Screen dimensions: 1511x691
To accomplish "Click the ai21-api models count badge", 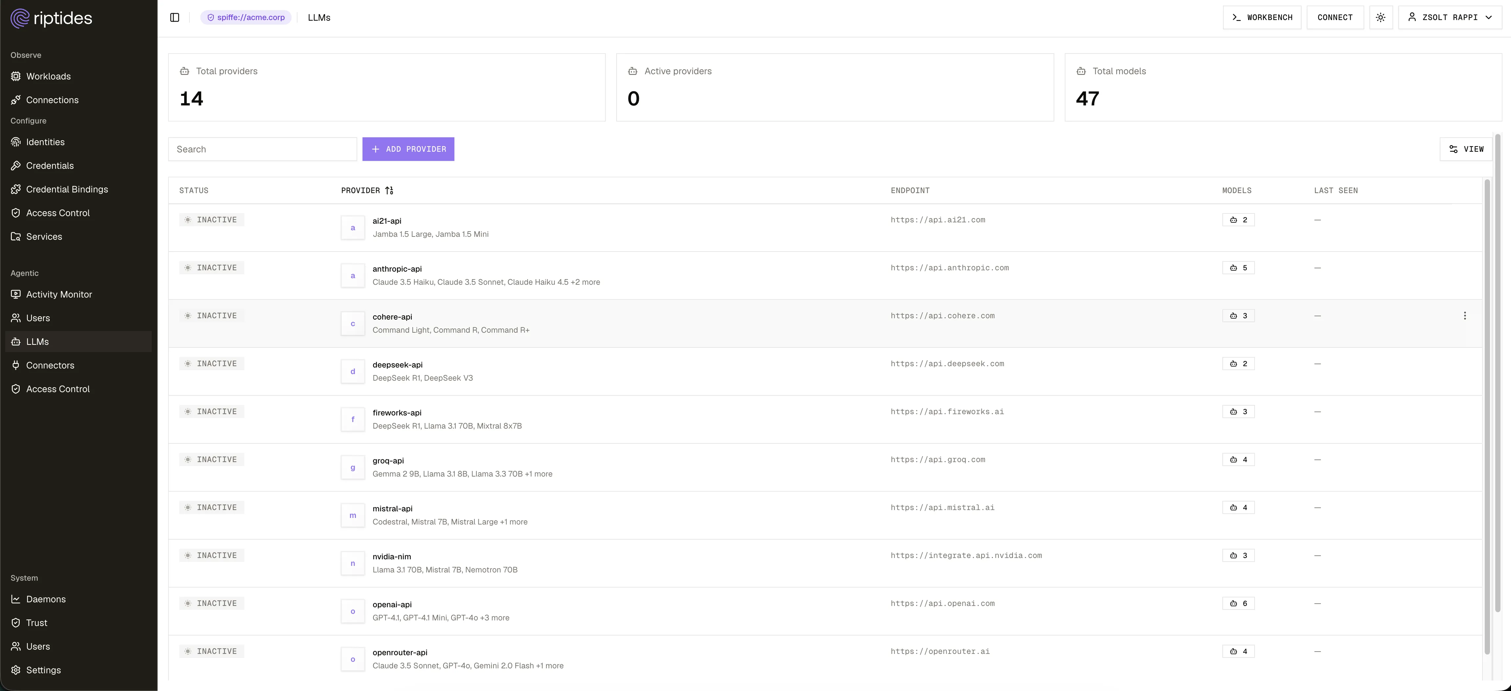I will click(x=1238, y=220).
